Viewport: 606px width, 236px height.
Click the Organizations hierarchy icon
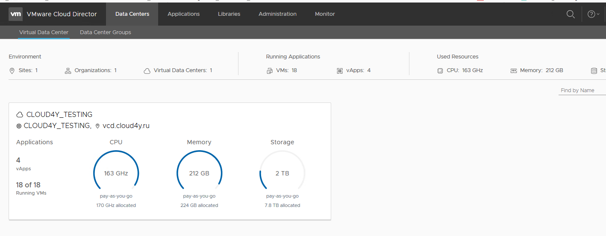point(68,70)
